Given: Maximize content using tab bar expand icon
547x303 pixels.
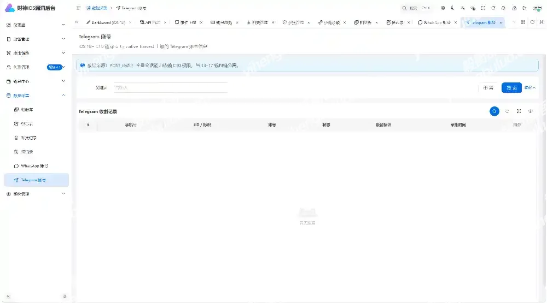Looking at the screenshot, I should (x=542, y=22).
